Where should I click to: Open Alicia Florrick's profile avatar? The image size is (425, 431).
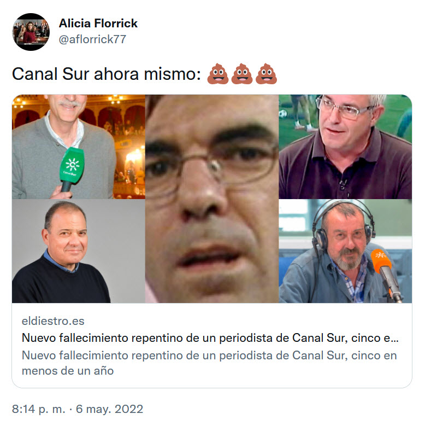pos(31,32)
